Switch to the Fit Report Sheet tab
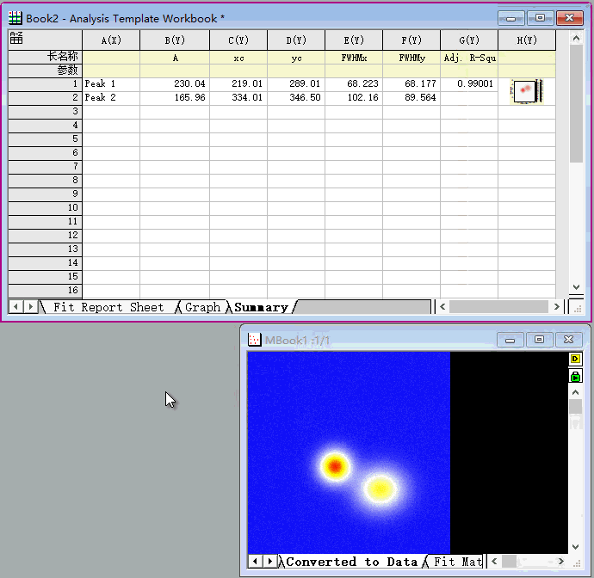This screenshot has width=594, height=578. coord(108,307)
